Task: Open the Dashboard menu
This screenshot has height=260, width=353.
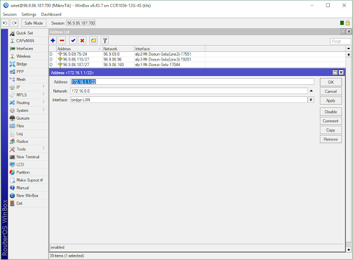Action: [x=51, y=14]
